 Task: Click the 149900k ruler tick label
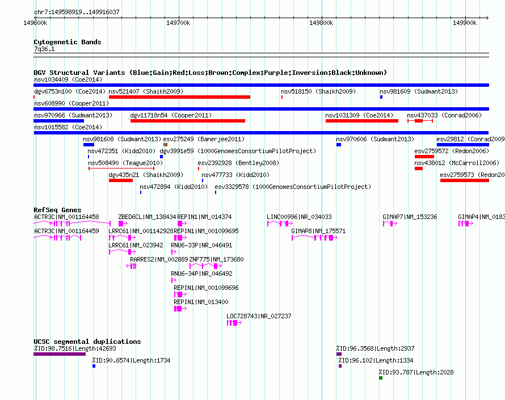coord(465,23)
